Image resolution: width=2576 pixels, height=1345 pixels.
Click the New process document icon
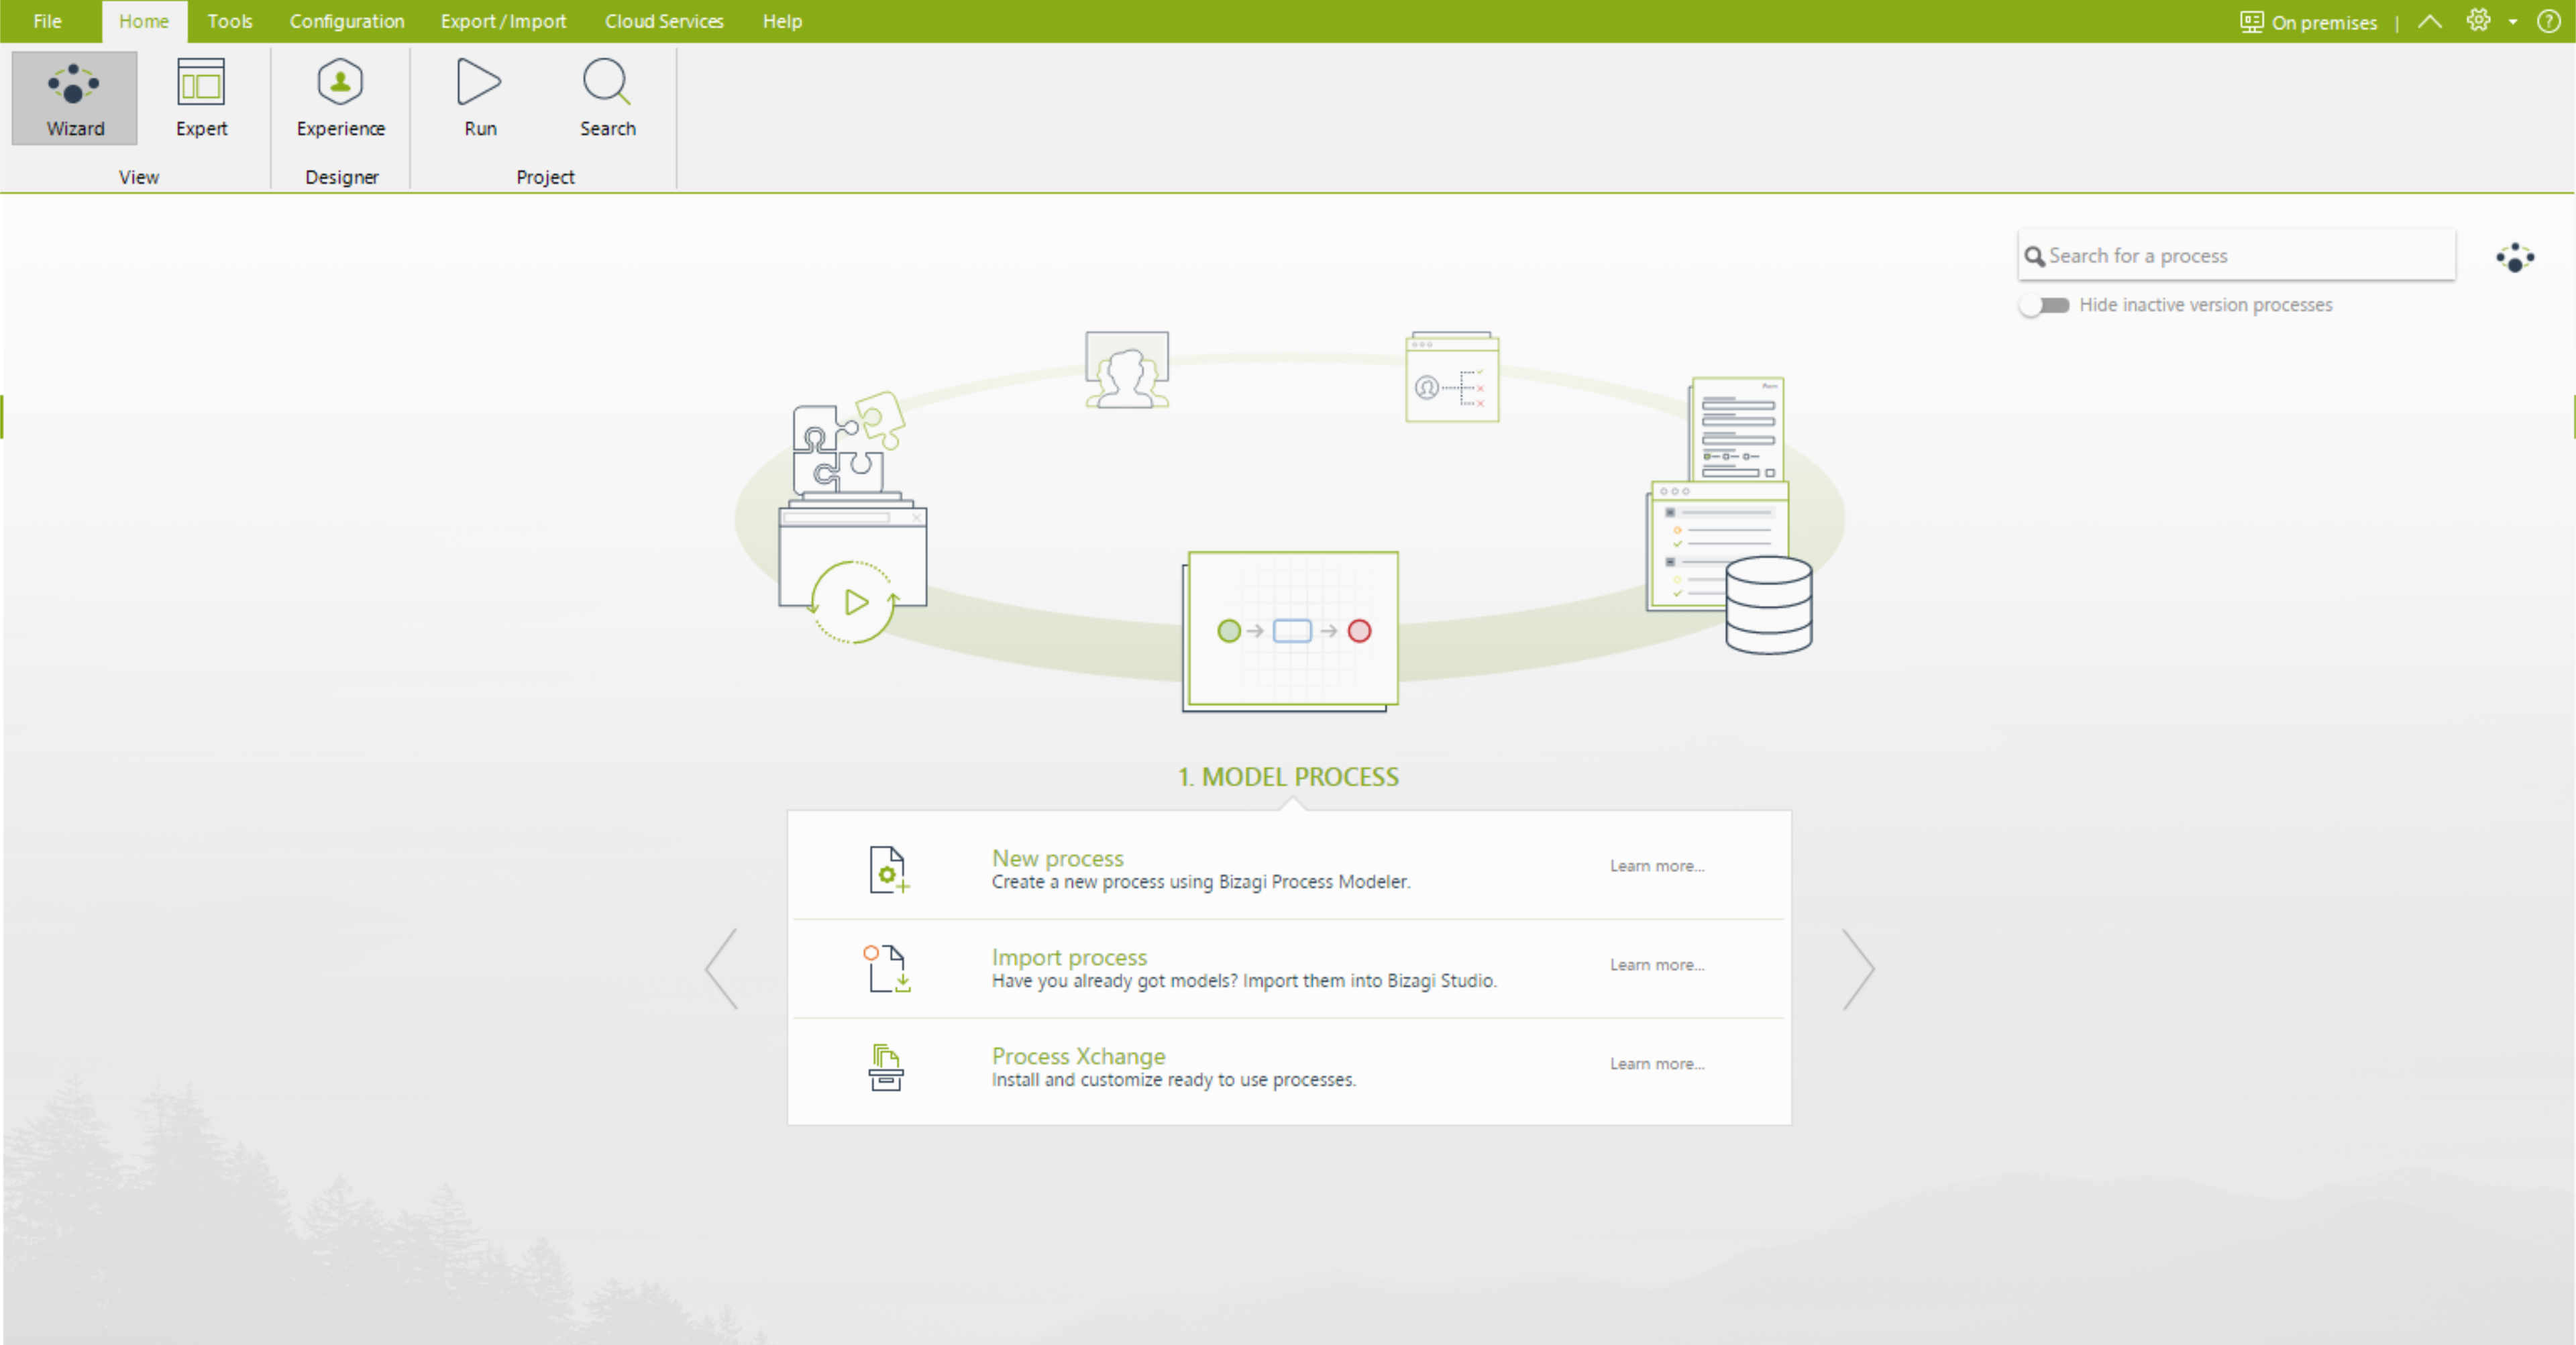pyautogui.click(x=888, y=869)
